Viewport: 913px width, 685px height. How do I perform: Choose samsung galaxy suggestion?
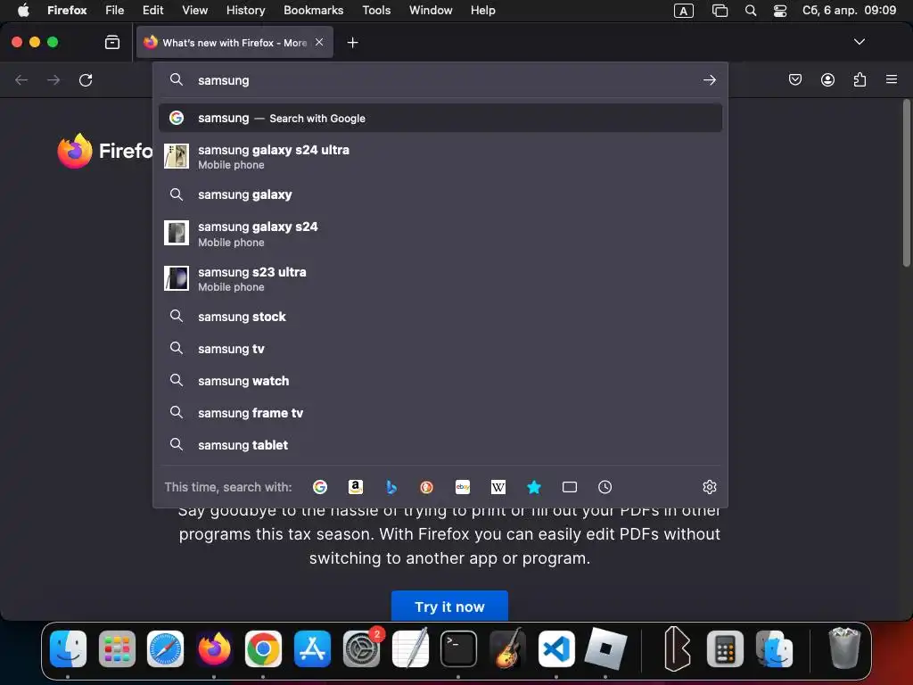click(440, 194)
